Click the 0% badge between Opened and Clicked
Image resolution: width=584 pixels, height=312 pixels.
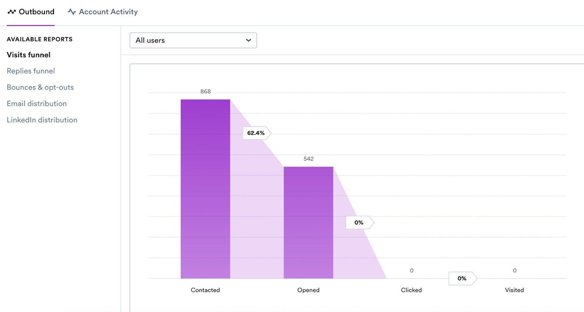(x=358, y=222)
